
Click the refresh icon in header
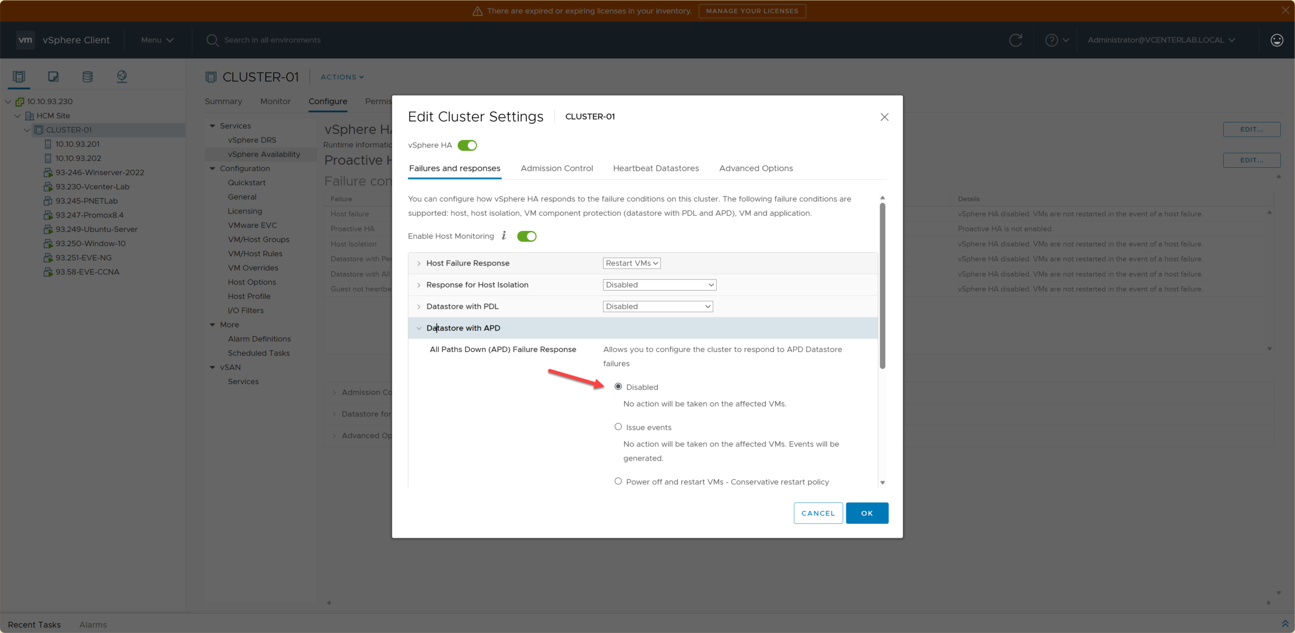click(1015, 40)
